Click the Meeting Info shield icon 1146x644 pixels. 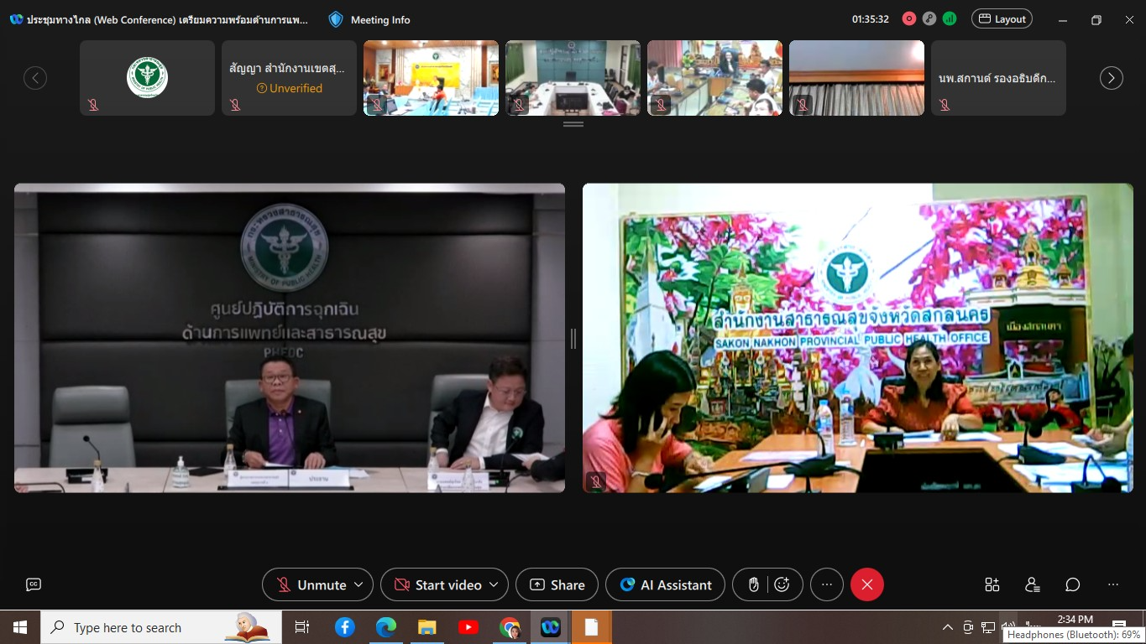(x=336, y=19)
